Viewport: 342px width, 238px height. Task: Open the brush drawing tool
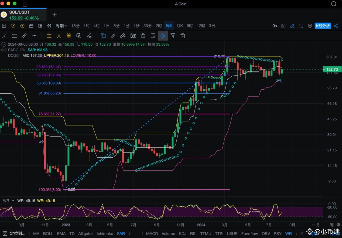(x=123, y=36)
